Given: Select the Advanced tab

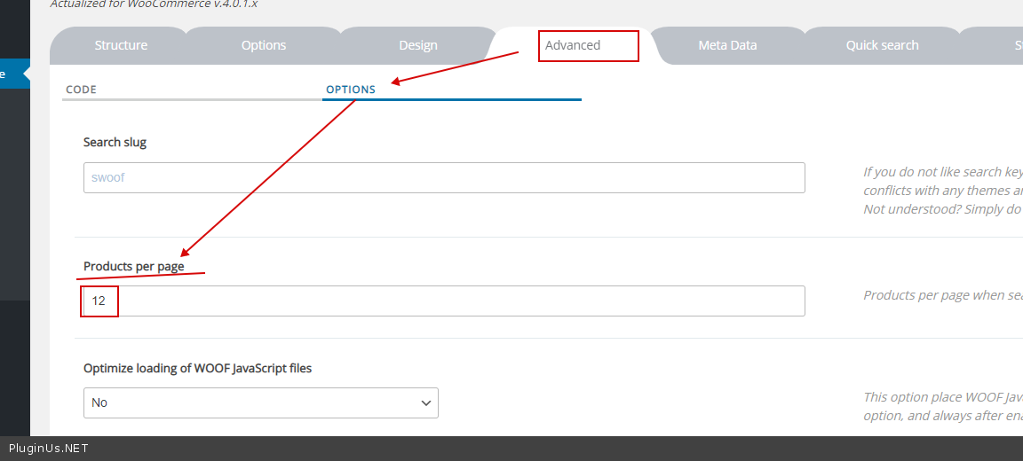Looking at the screenshot, I should tap(573, 45).
